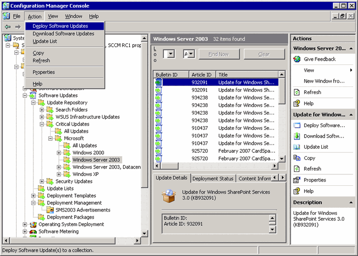Click the Give Feedback globe icon

297,59
